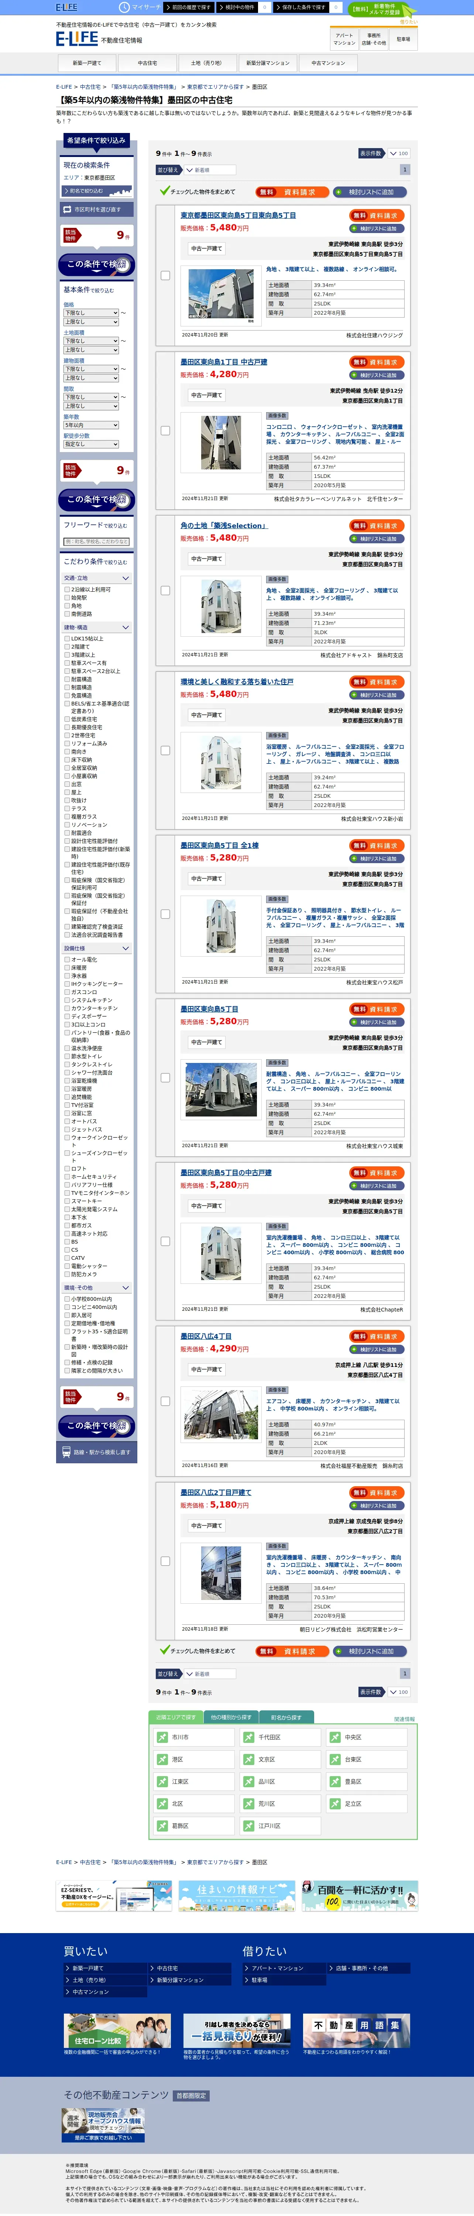The image size is (474, 2216).
Task: Click first この条件で検索 button
Action: pyautogui.click(x=96, y=265)
